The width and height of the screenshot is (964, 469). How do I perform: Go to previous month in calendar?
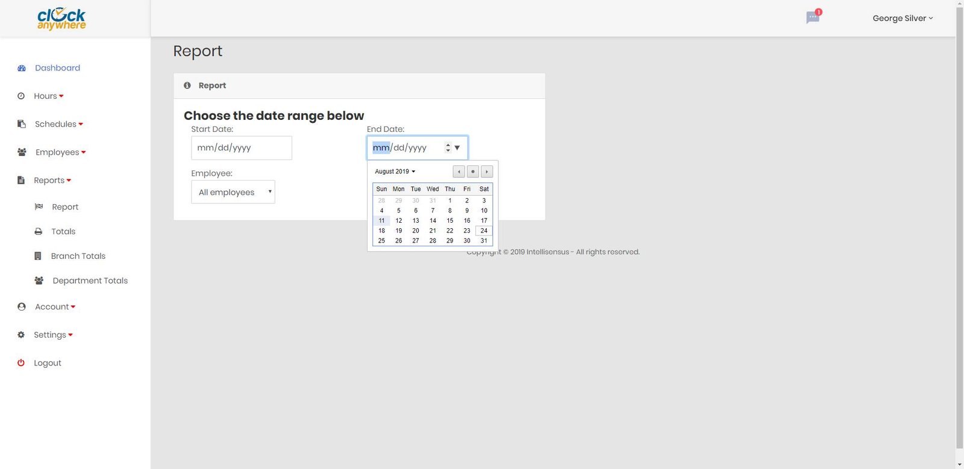coord(459,172)
